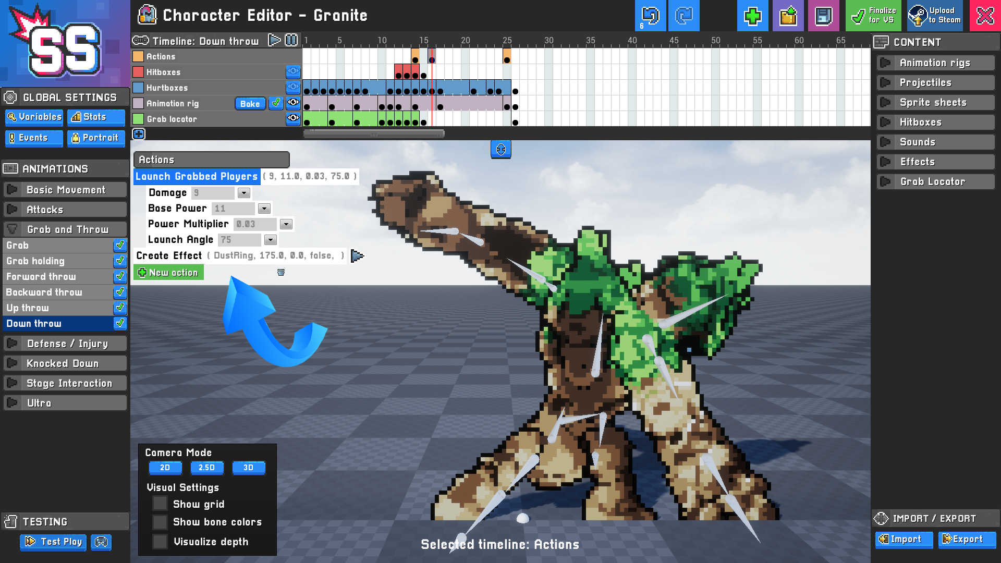Click the green plus add icon
Viewport: 1001px width, 563px height.
tap(752, 16)
